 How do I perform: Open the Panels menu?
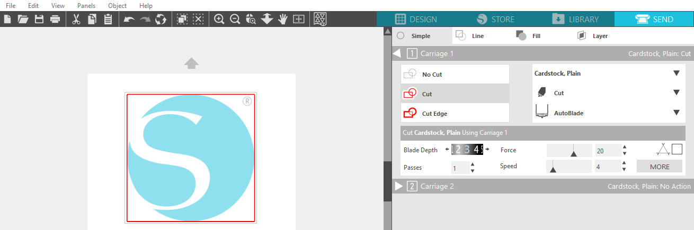(87, 6)
